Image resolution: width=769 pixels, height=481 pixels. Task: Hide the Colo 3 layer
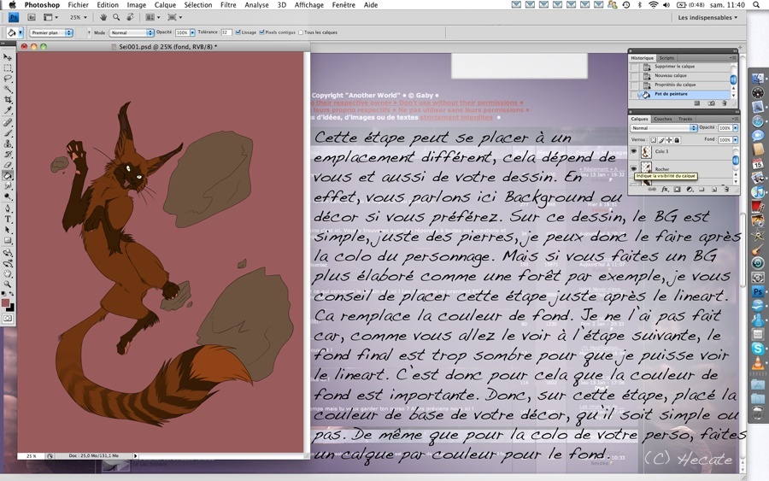pyautogui.click(x=634, y=151)
